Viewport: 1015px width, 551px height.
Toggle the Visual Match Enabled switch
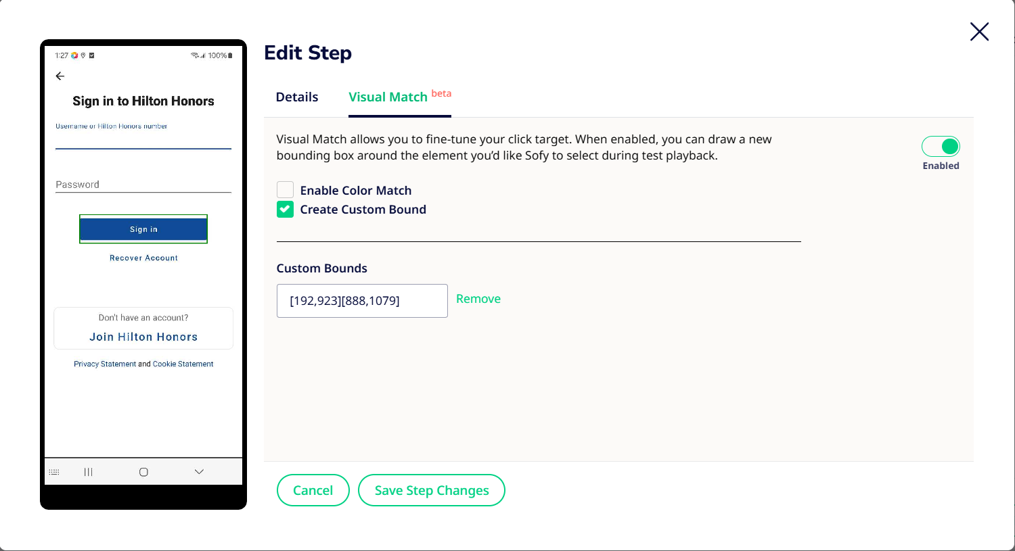[941, 147]
